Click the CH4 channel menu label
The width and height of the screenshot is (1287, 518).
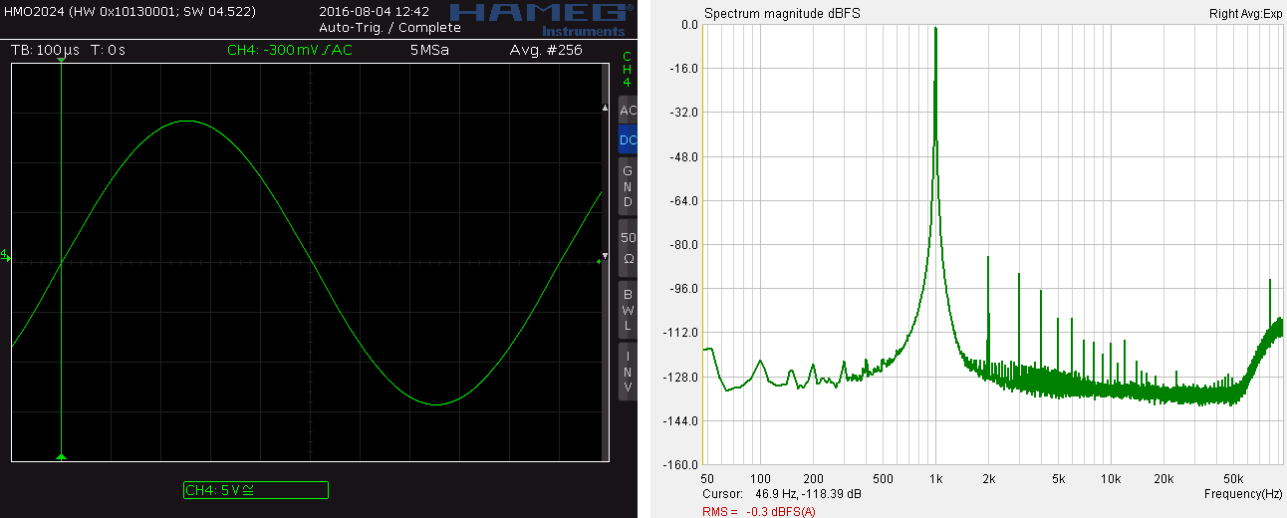tap(627, 70)
